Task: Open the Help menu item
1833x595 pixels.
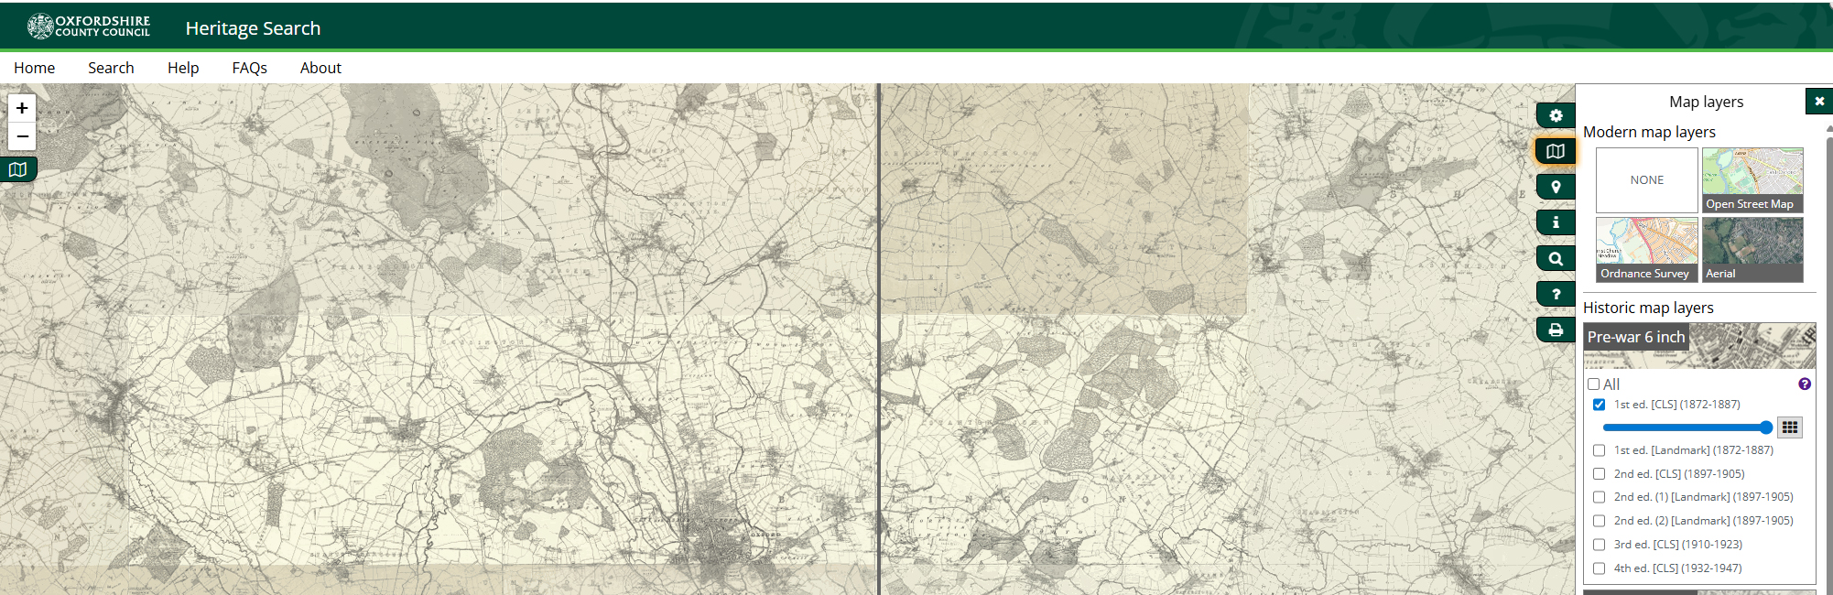Action: point(183,68)
